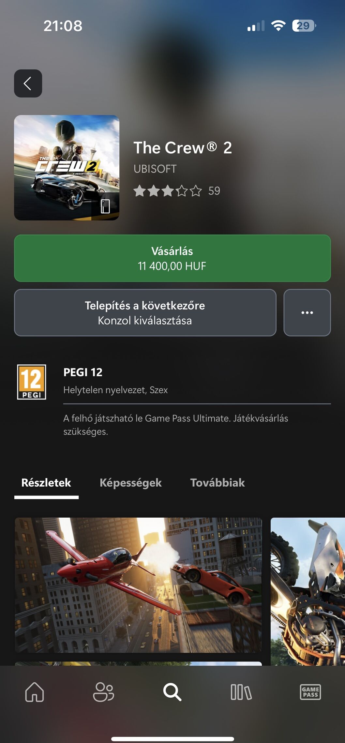Tap the 59 ratings count
This screenshot has width=345, height=743.
214,191
